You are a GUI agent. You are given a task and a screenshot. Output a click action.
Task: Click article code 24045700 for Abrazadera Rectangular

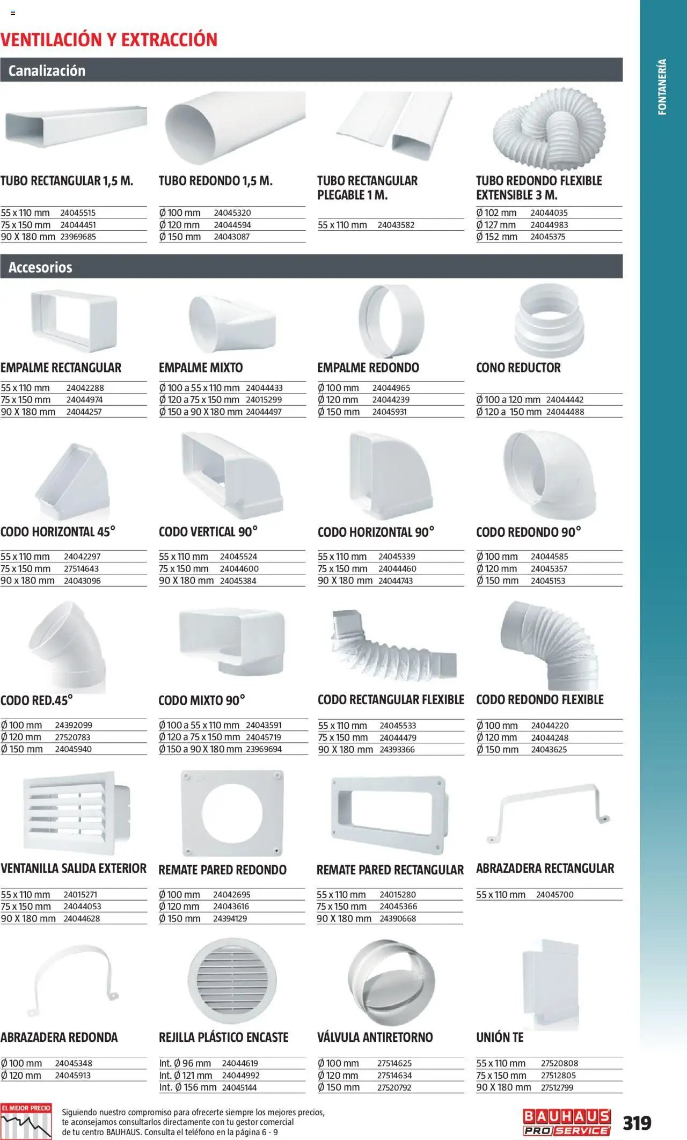tap(554, 895)
